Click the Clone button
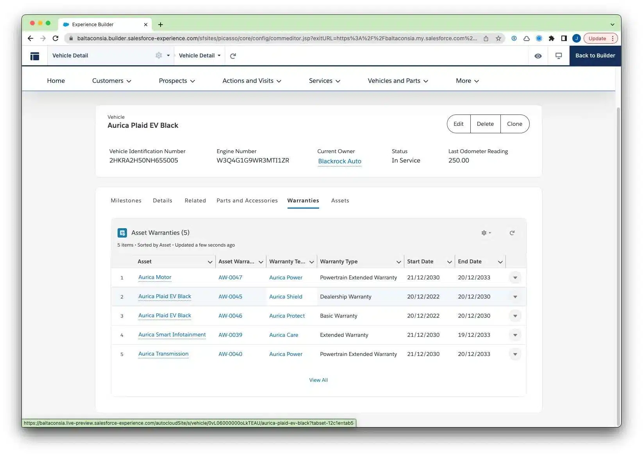Viewport: 643px width, 456px height. (514, 124)
